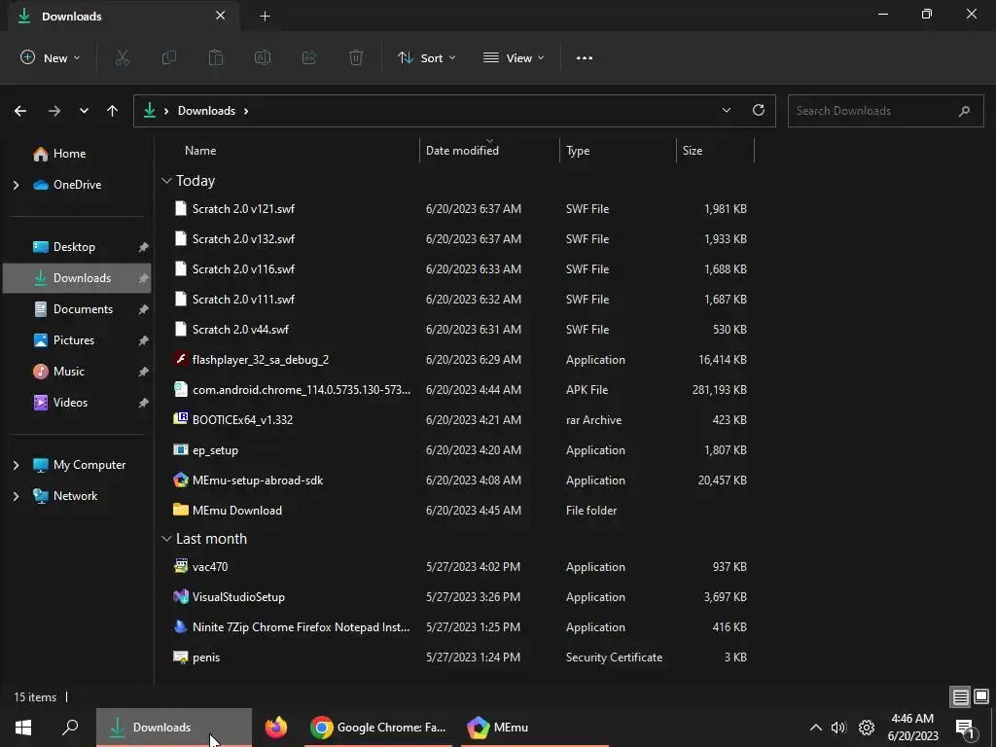This screenshot has height=747, width=996.
Task: Switch to large thumbnails view button
Action: click(981, 696)
